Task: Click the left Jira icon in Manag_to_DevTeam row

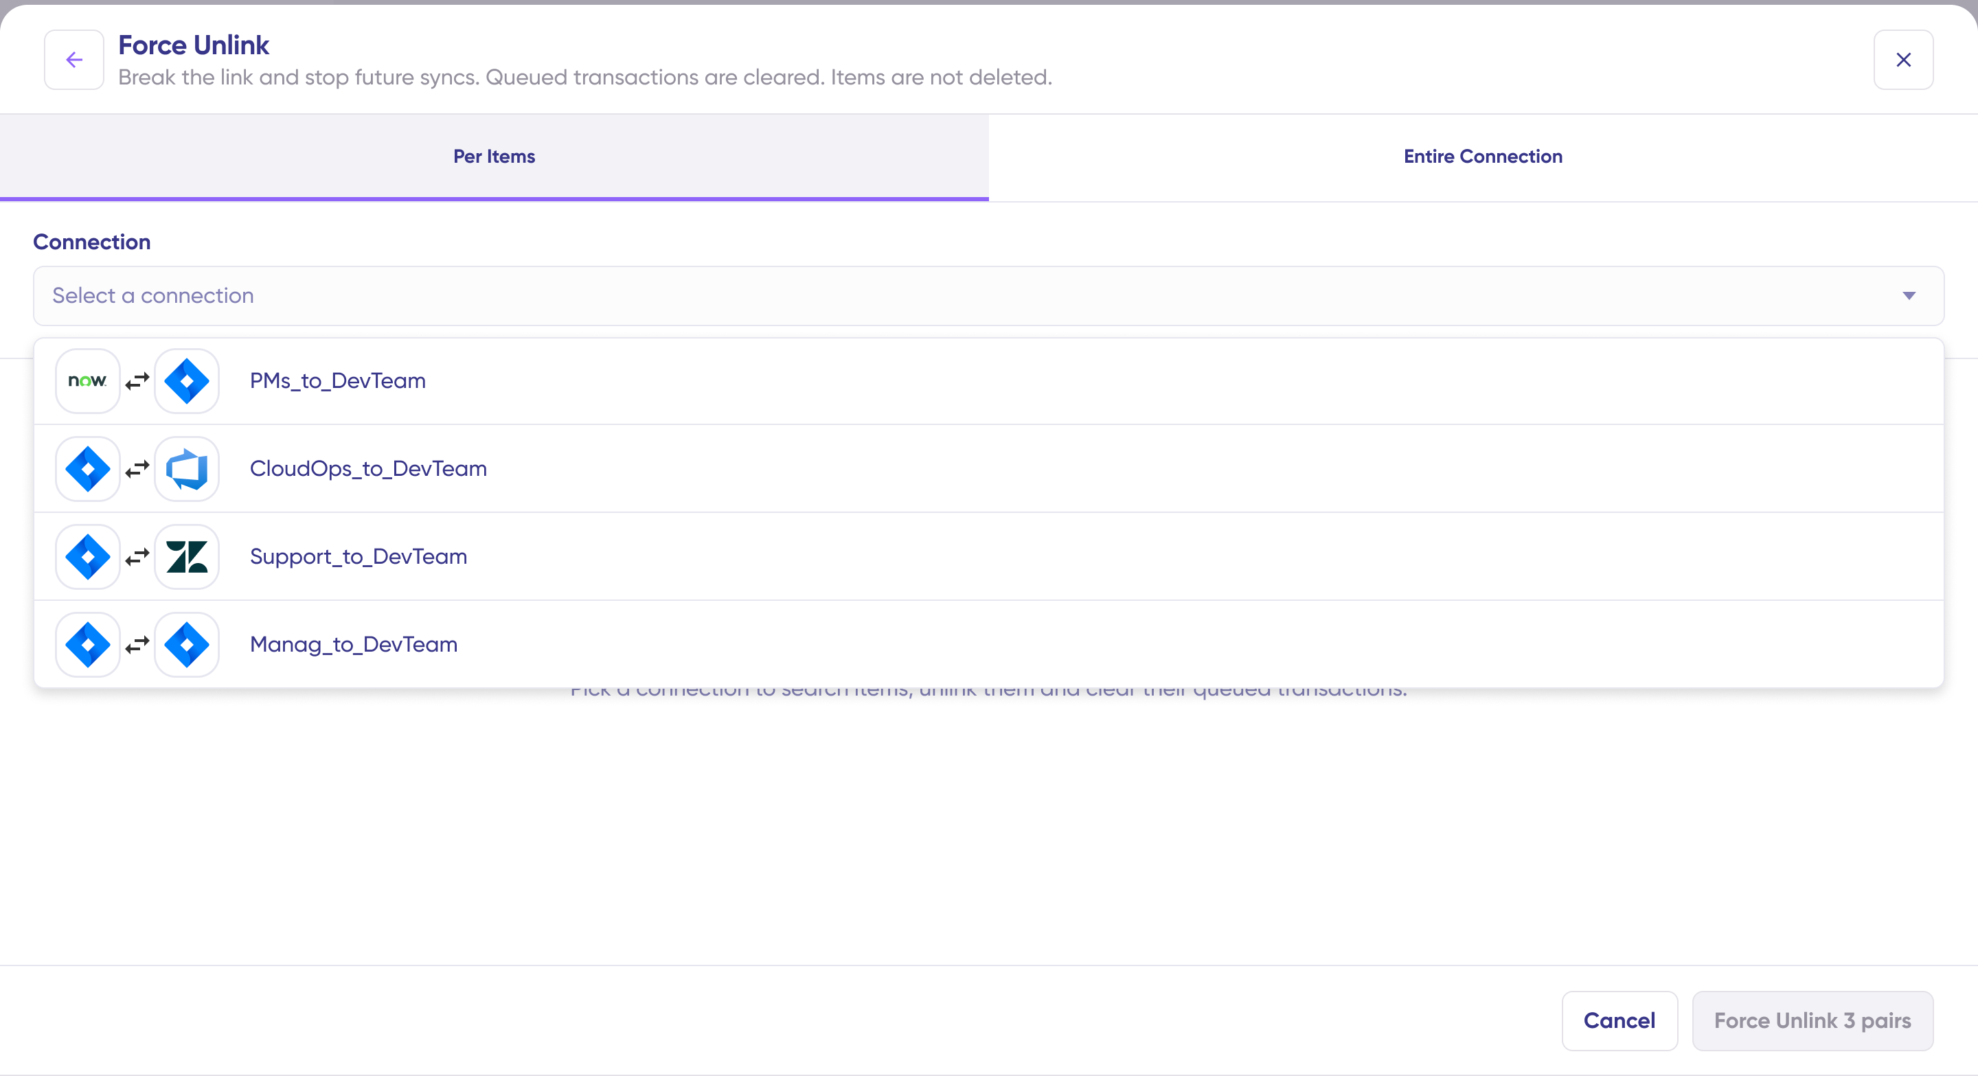Action: click(87, 645)
